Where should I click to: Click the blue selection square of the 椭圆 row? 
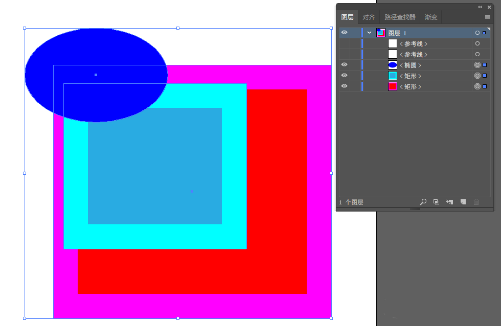[485, 65]
